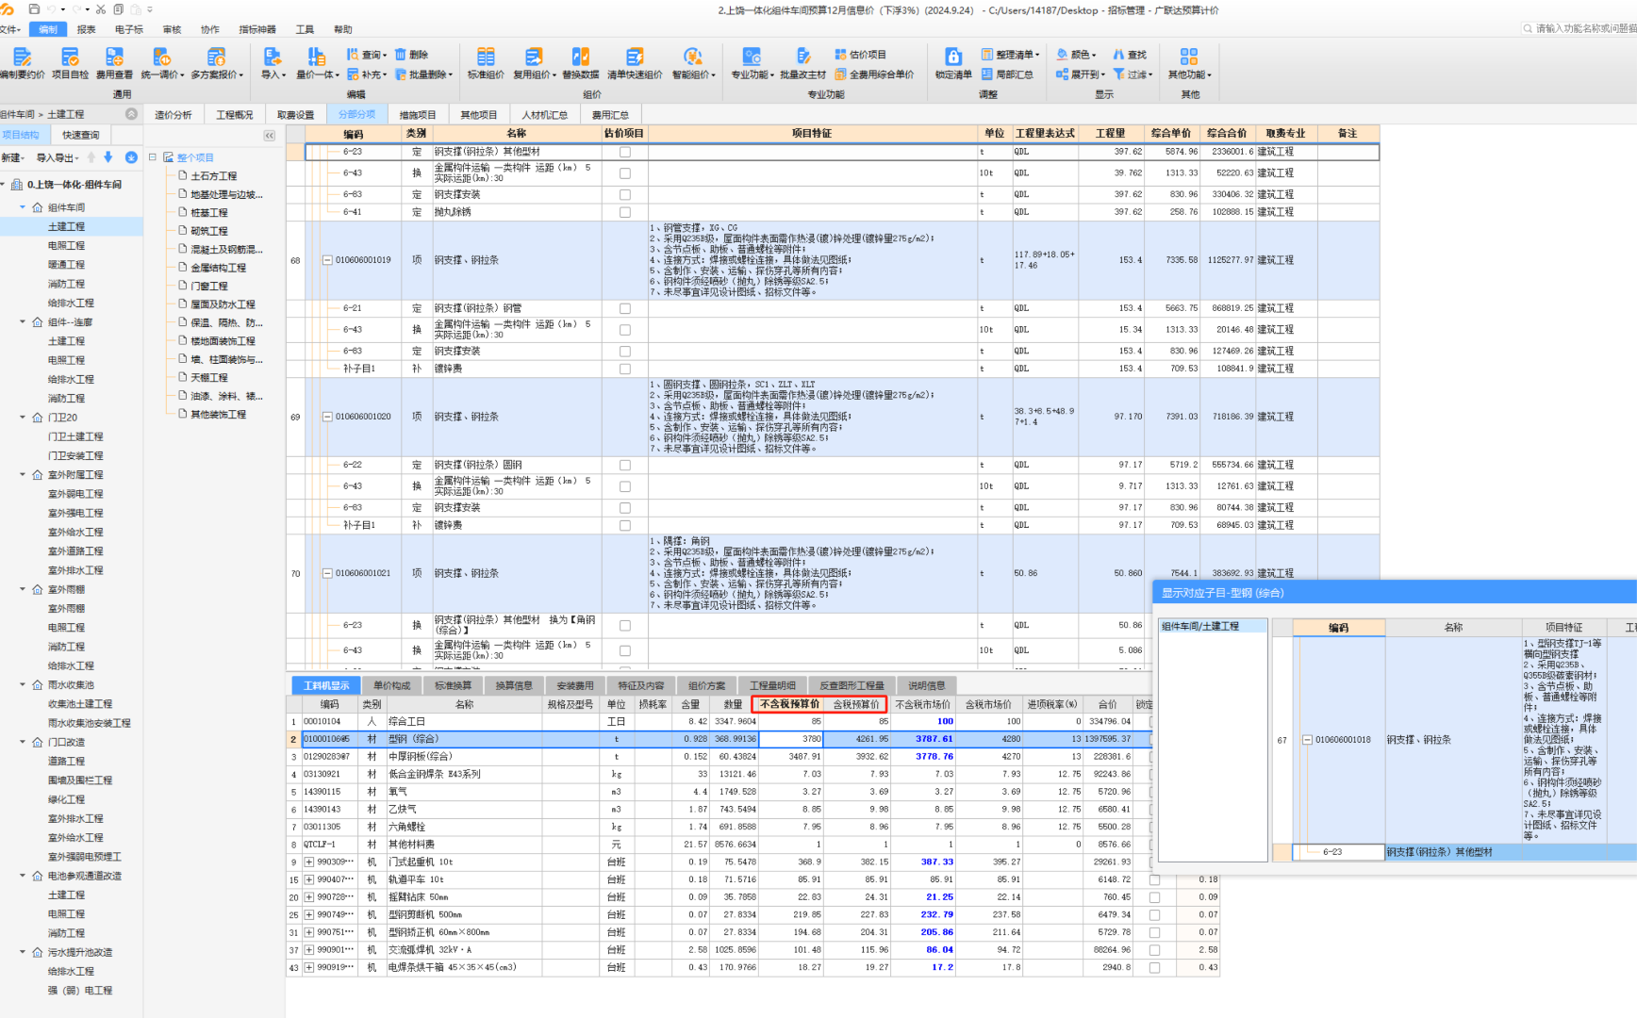The height and width of the screenshot is (1018, 1637).
Task: Open the 过滤 filter dropdown
Action: pos(1133,74)
